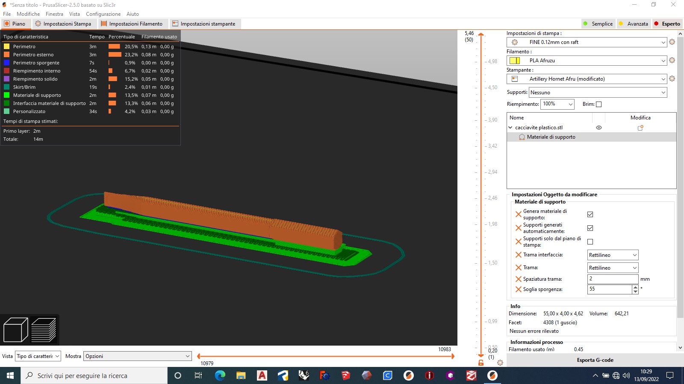Reset Trama setting with X icon
The width and height of the screenshot is (684, 384).
tap(518, 268)
